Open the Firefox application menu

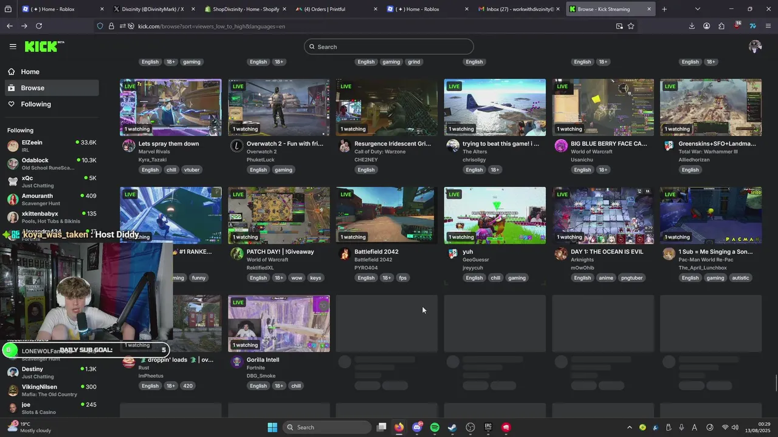[768, 26]
